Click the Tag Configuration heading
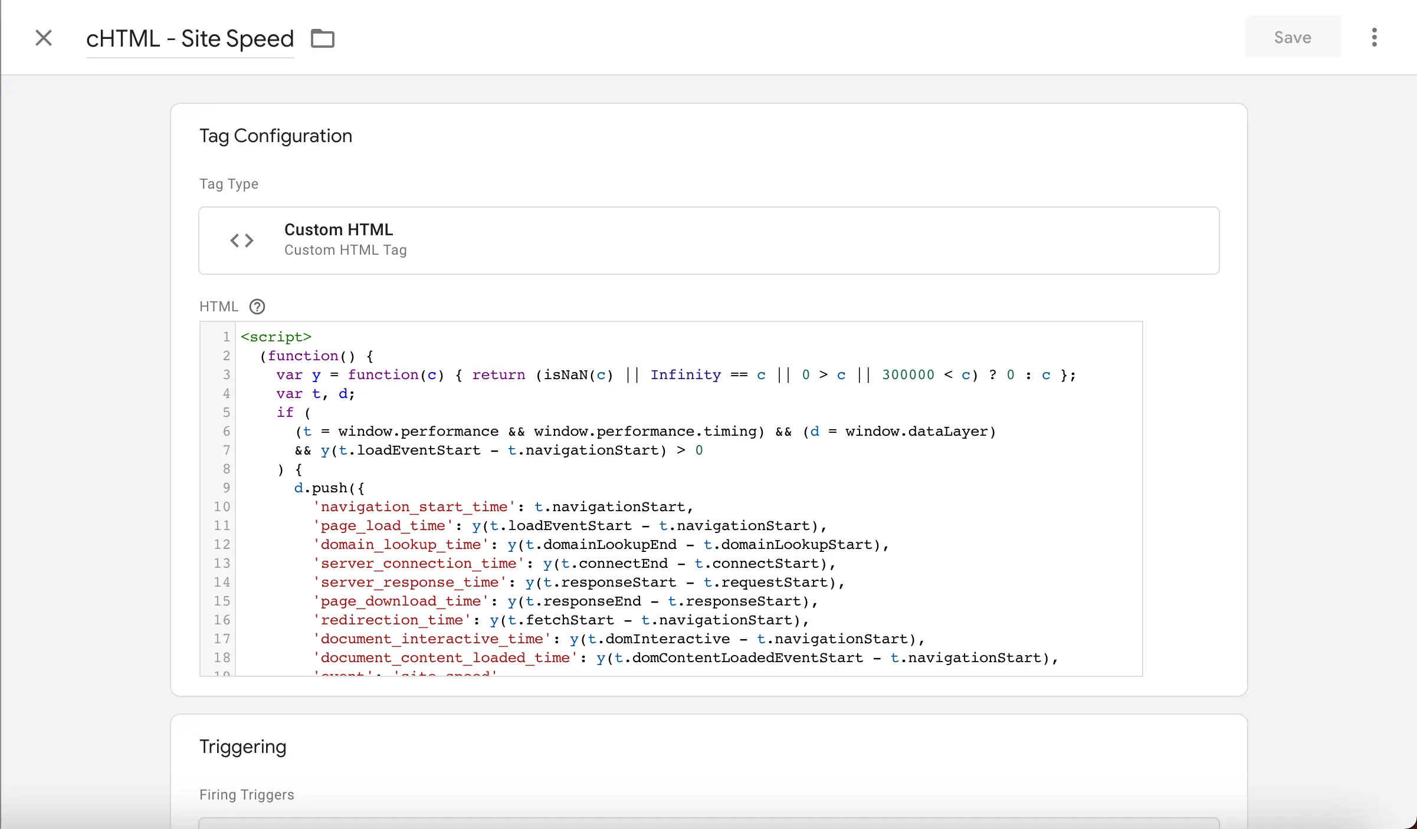The height and width of the screenshot is (829, 1417). [x=275, y=136]
